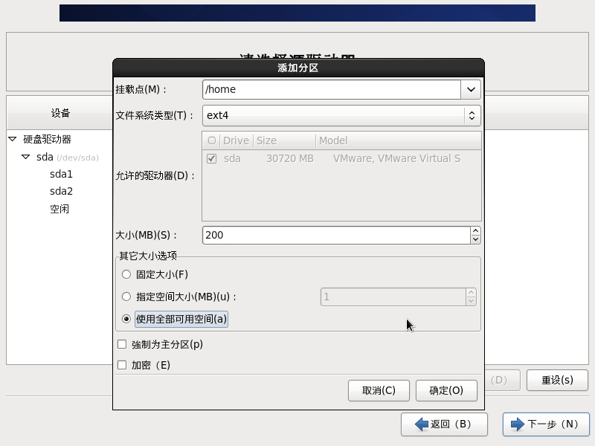
Task: Collapse the hard drives tree node
Action: tap(13, 139)
